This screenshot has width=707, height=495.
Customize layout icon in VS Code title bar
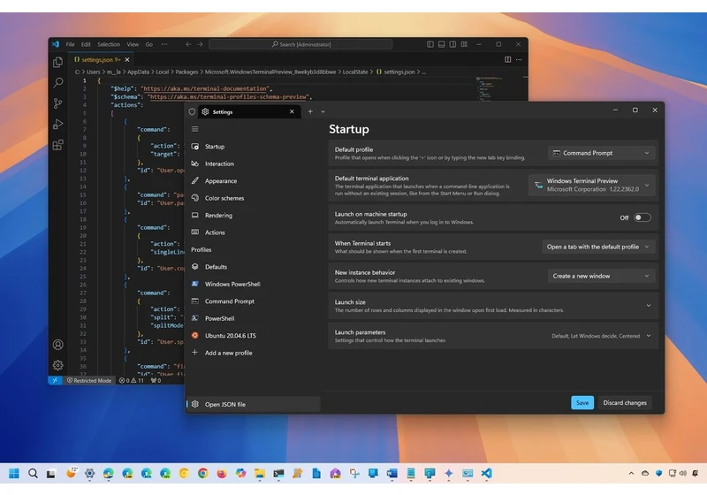464,44
